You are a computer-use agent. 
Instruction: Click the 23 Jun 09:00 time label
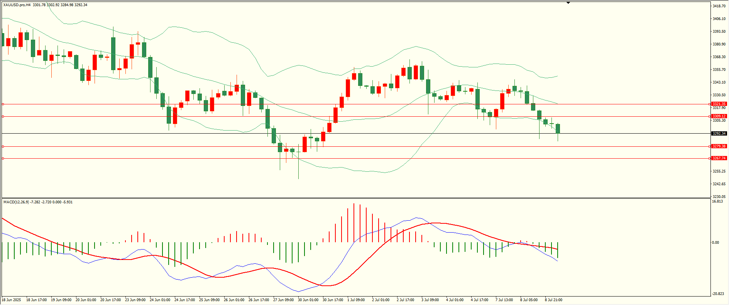click(x=135, y=300)
